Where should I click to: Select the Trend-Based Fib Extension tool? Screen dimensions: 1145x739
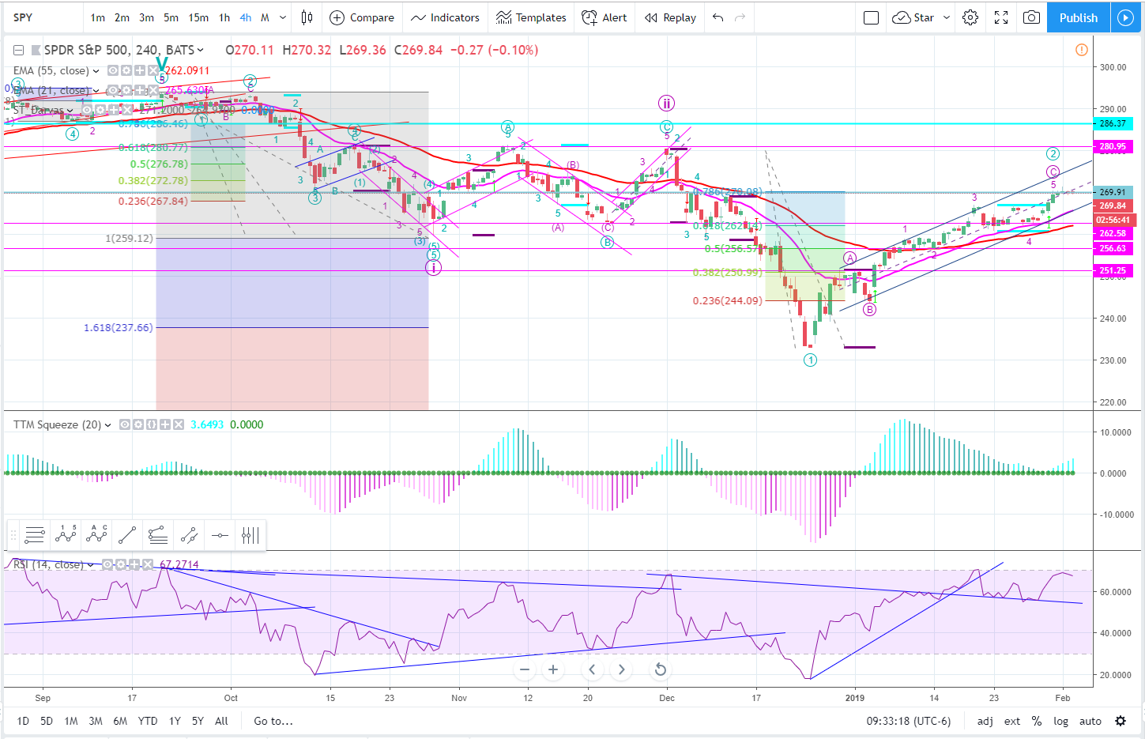point(158,536)
